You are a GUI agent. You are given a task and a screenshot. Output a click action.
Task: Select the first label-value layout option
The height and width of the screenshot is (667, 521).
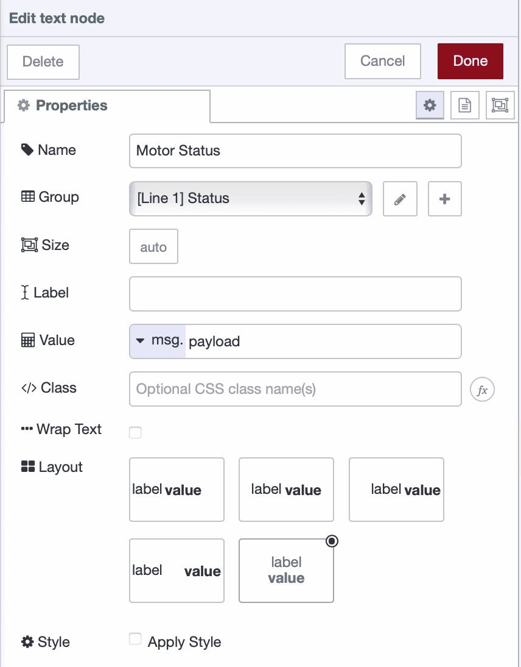(x=177, y=489)
